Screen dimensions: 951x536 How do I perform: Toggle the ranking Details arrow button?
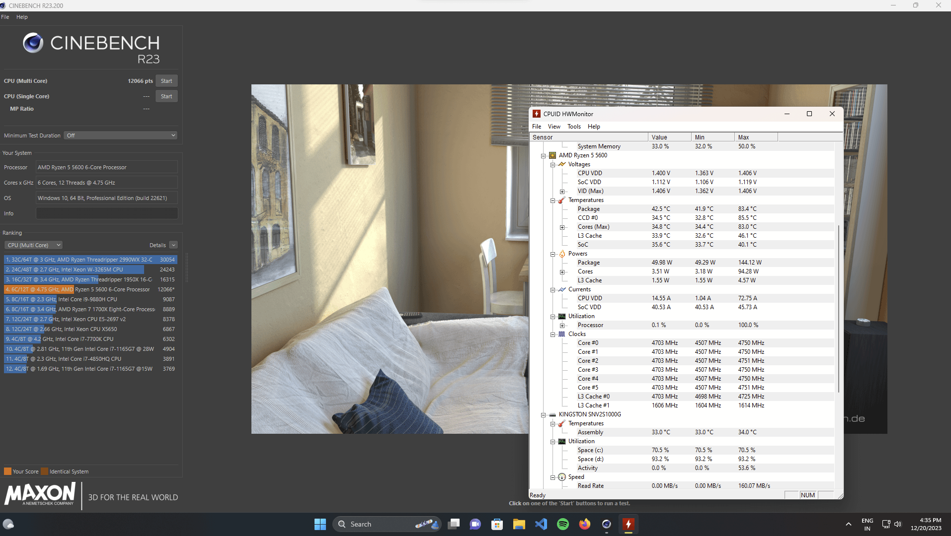(173, 245)
